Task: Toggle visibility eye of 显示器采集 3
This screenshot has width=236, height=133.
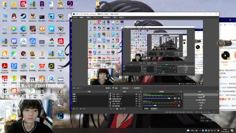Action: (136, 101)
